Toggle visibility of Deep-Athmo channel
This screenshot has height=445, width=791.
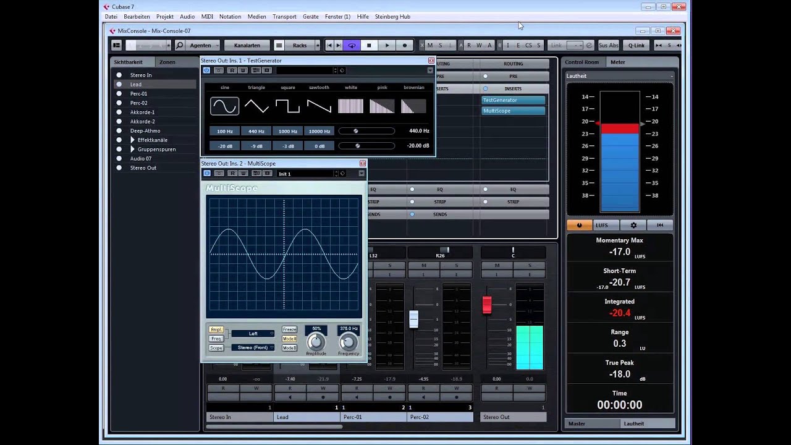coord(119,131)
